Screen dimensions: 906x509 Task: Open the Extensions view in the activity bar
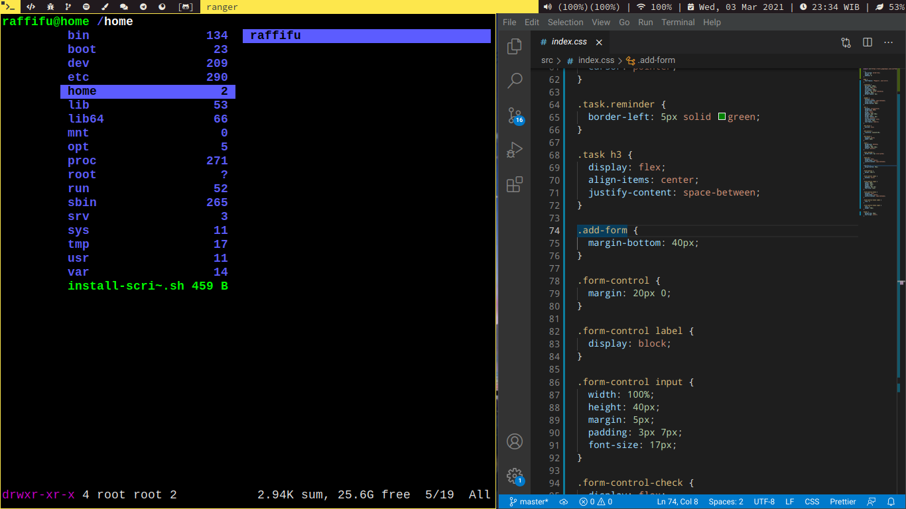click(x=515, y=184)
